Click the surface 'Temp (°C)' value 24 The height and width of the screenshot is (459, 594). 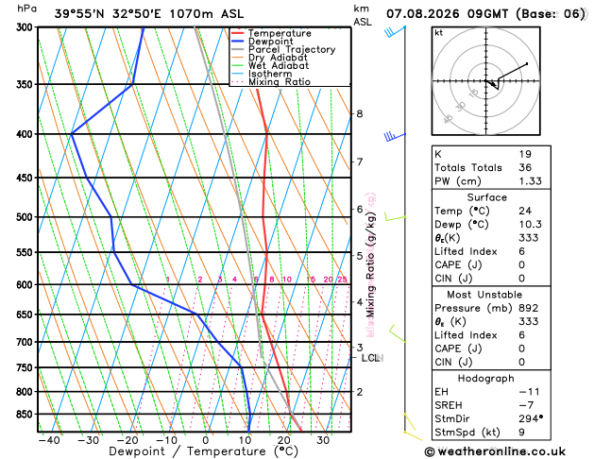[x=525, y=211]
